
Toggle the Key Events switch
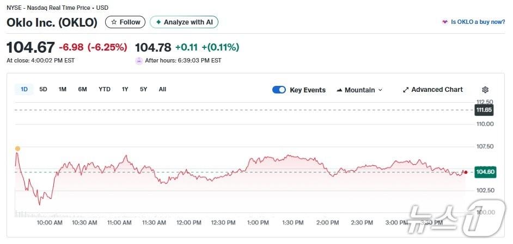279,90
